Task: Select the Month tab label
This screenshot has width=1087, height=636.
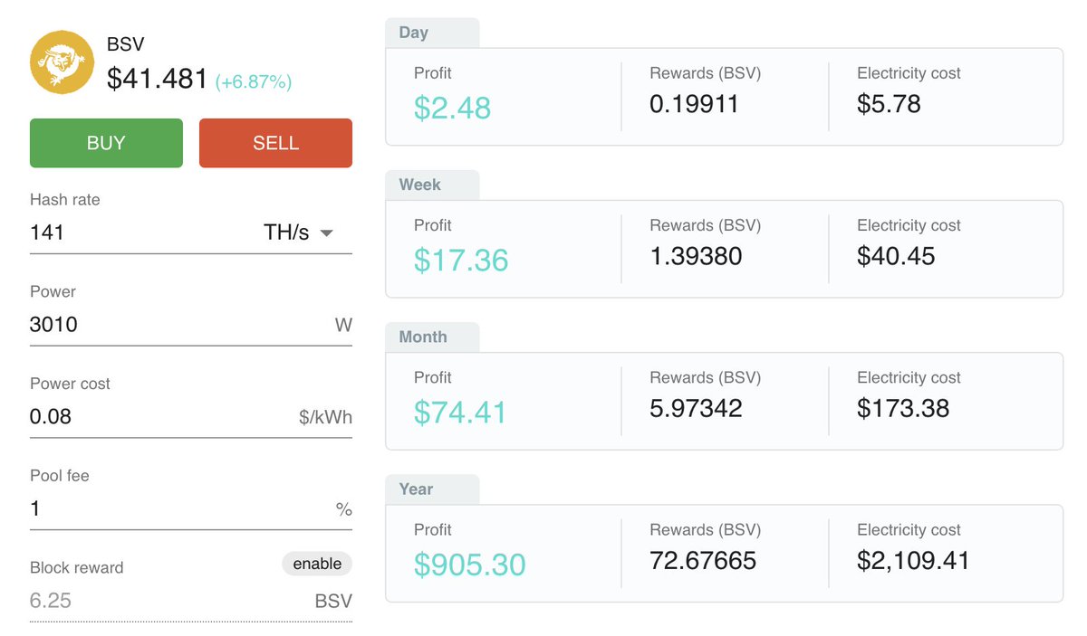Action: [432, 337]
